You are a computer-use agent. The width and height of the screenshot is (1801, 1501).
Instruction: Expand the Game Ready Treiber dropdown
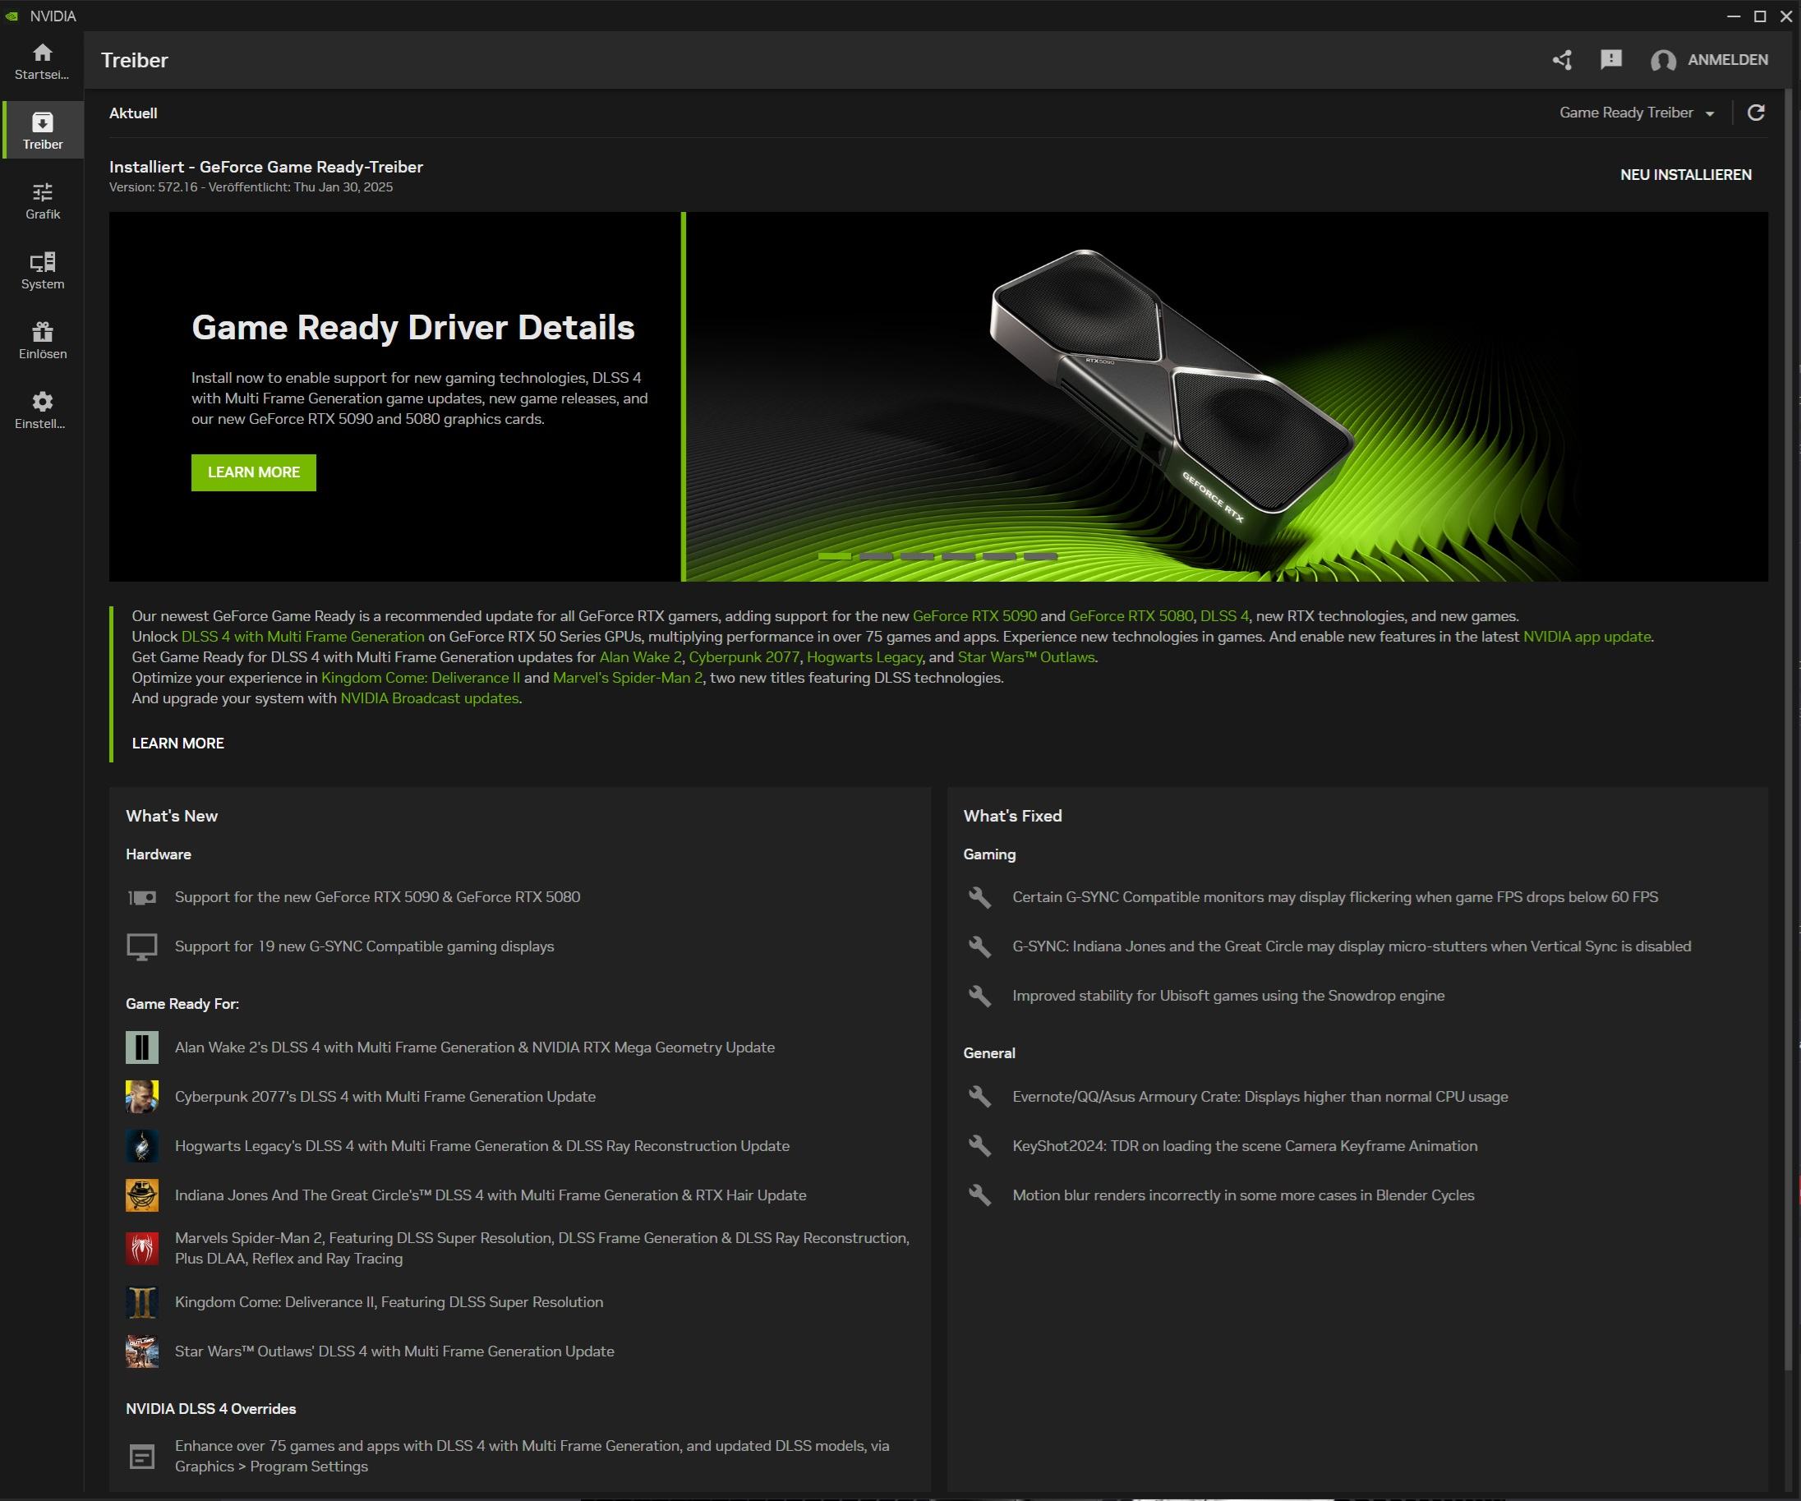tap(1637, 113)
